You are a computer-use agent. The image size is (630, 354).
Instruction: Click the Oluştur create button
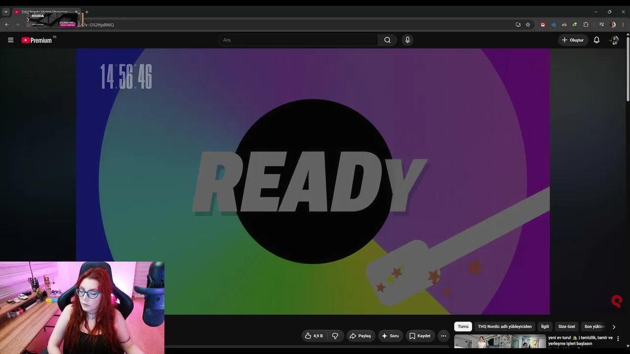[573, 40]
